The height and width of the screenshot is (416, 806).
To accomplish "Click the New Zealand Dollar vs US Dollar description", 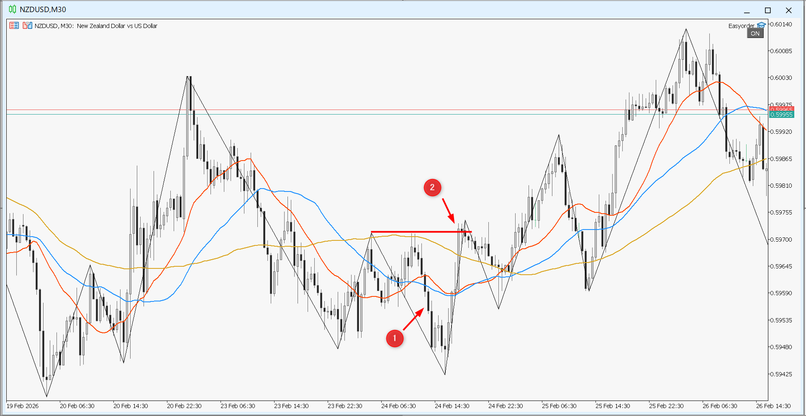I will tap(117, 26).
